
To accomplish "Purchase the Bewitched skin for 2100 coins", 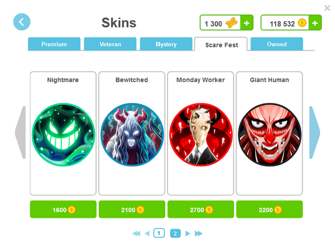I will click(132, 210).
